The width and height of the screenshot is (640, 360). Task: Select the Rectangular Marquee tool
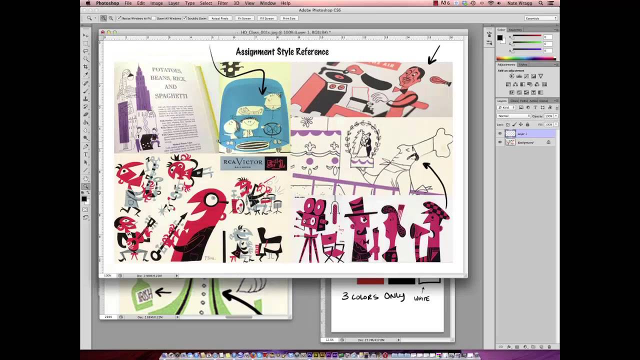[x=85, y=42]
